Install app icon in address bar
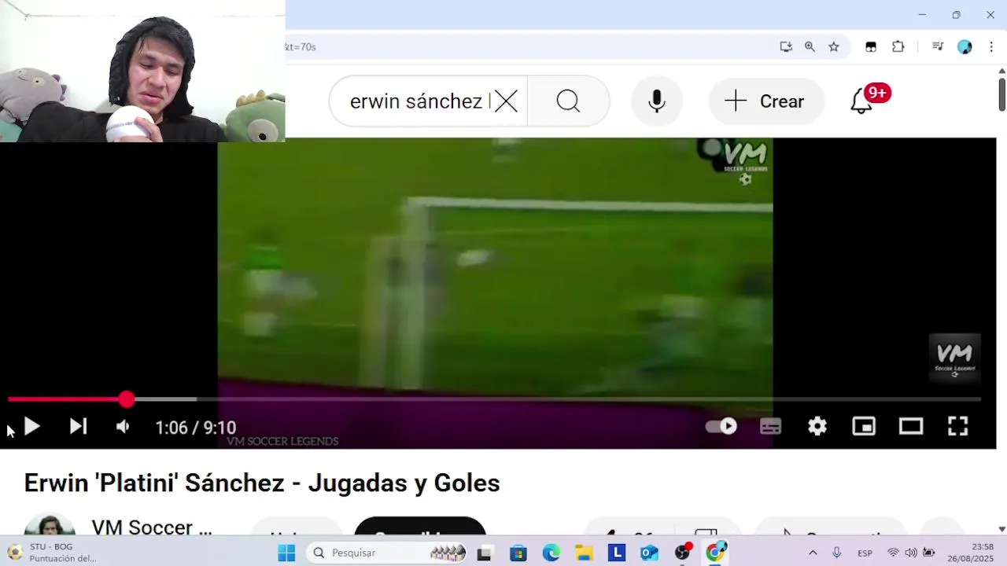Screen dimensions: 1007x566 (786, 47)
